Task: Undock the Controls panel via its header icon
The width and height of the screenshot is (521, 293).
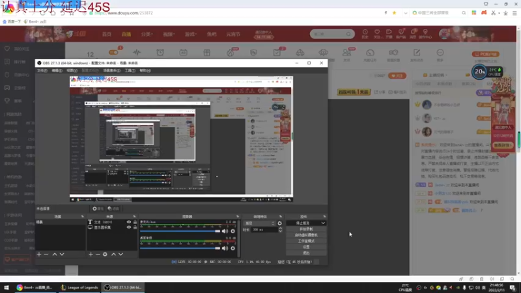Action: click(324, 217)
